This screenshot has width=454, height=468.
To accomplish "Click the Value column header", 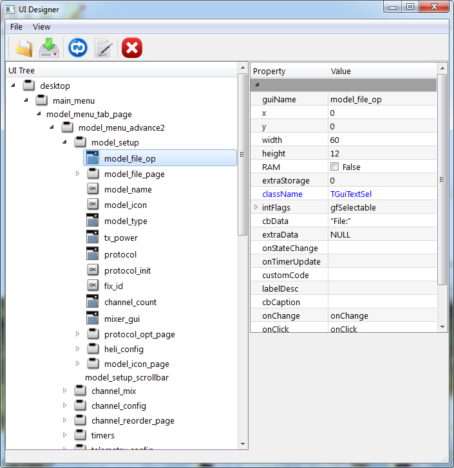I will pos(383,71).
